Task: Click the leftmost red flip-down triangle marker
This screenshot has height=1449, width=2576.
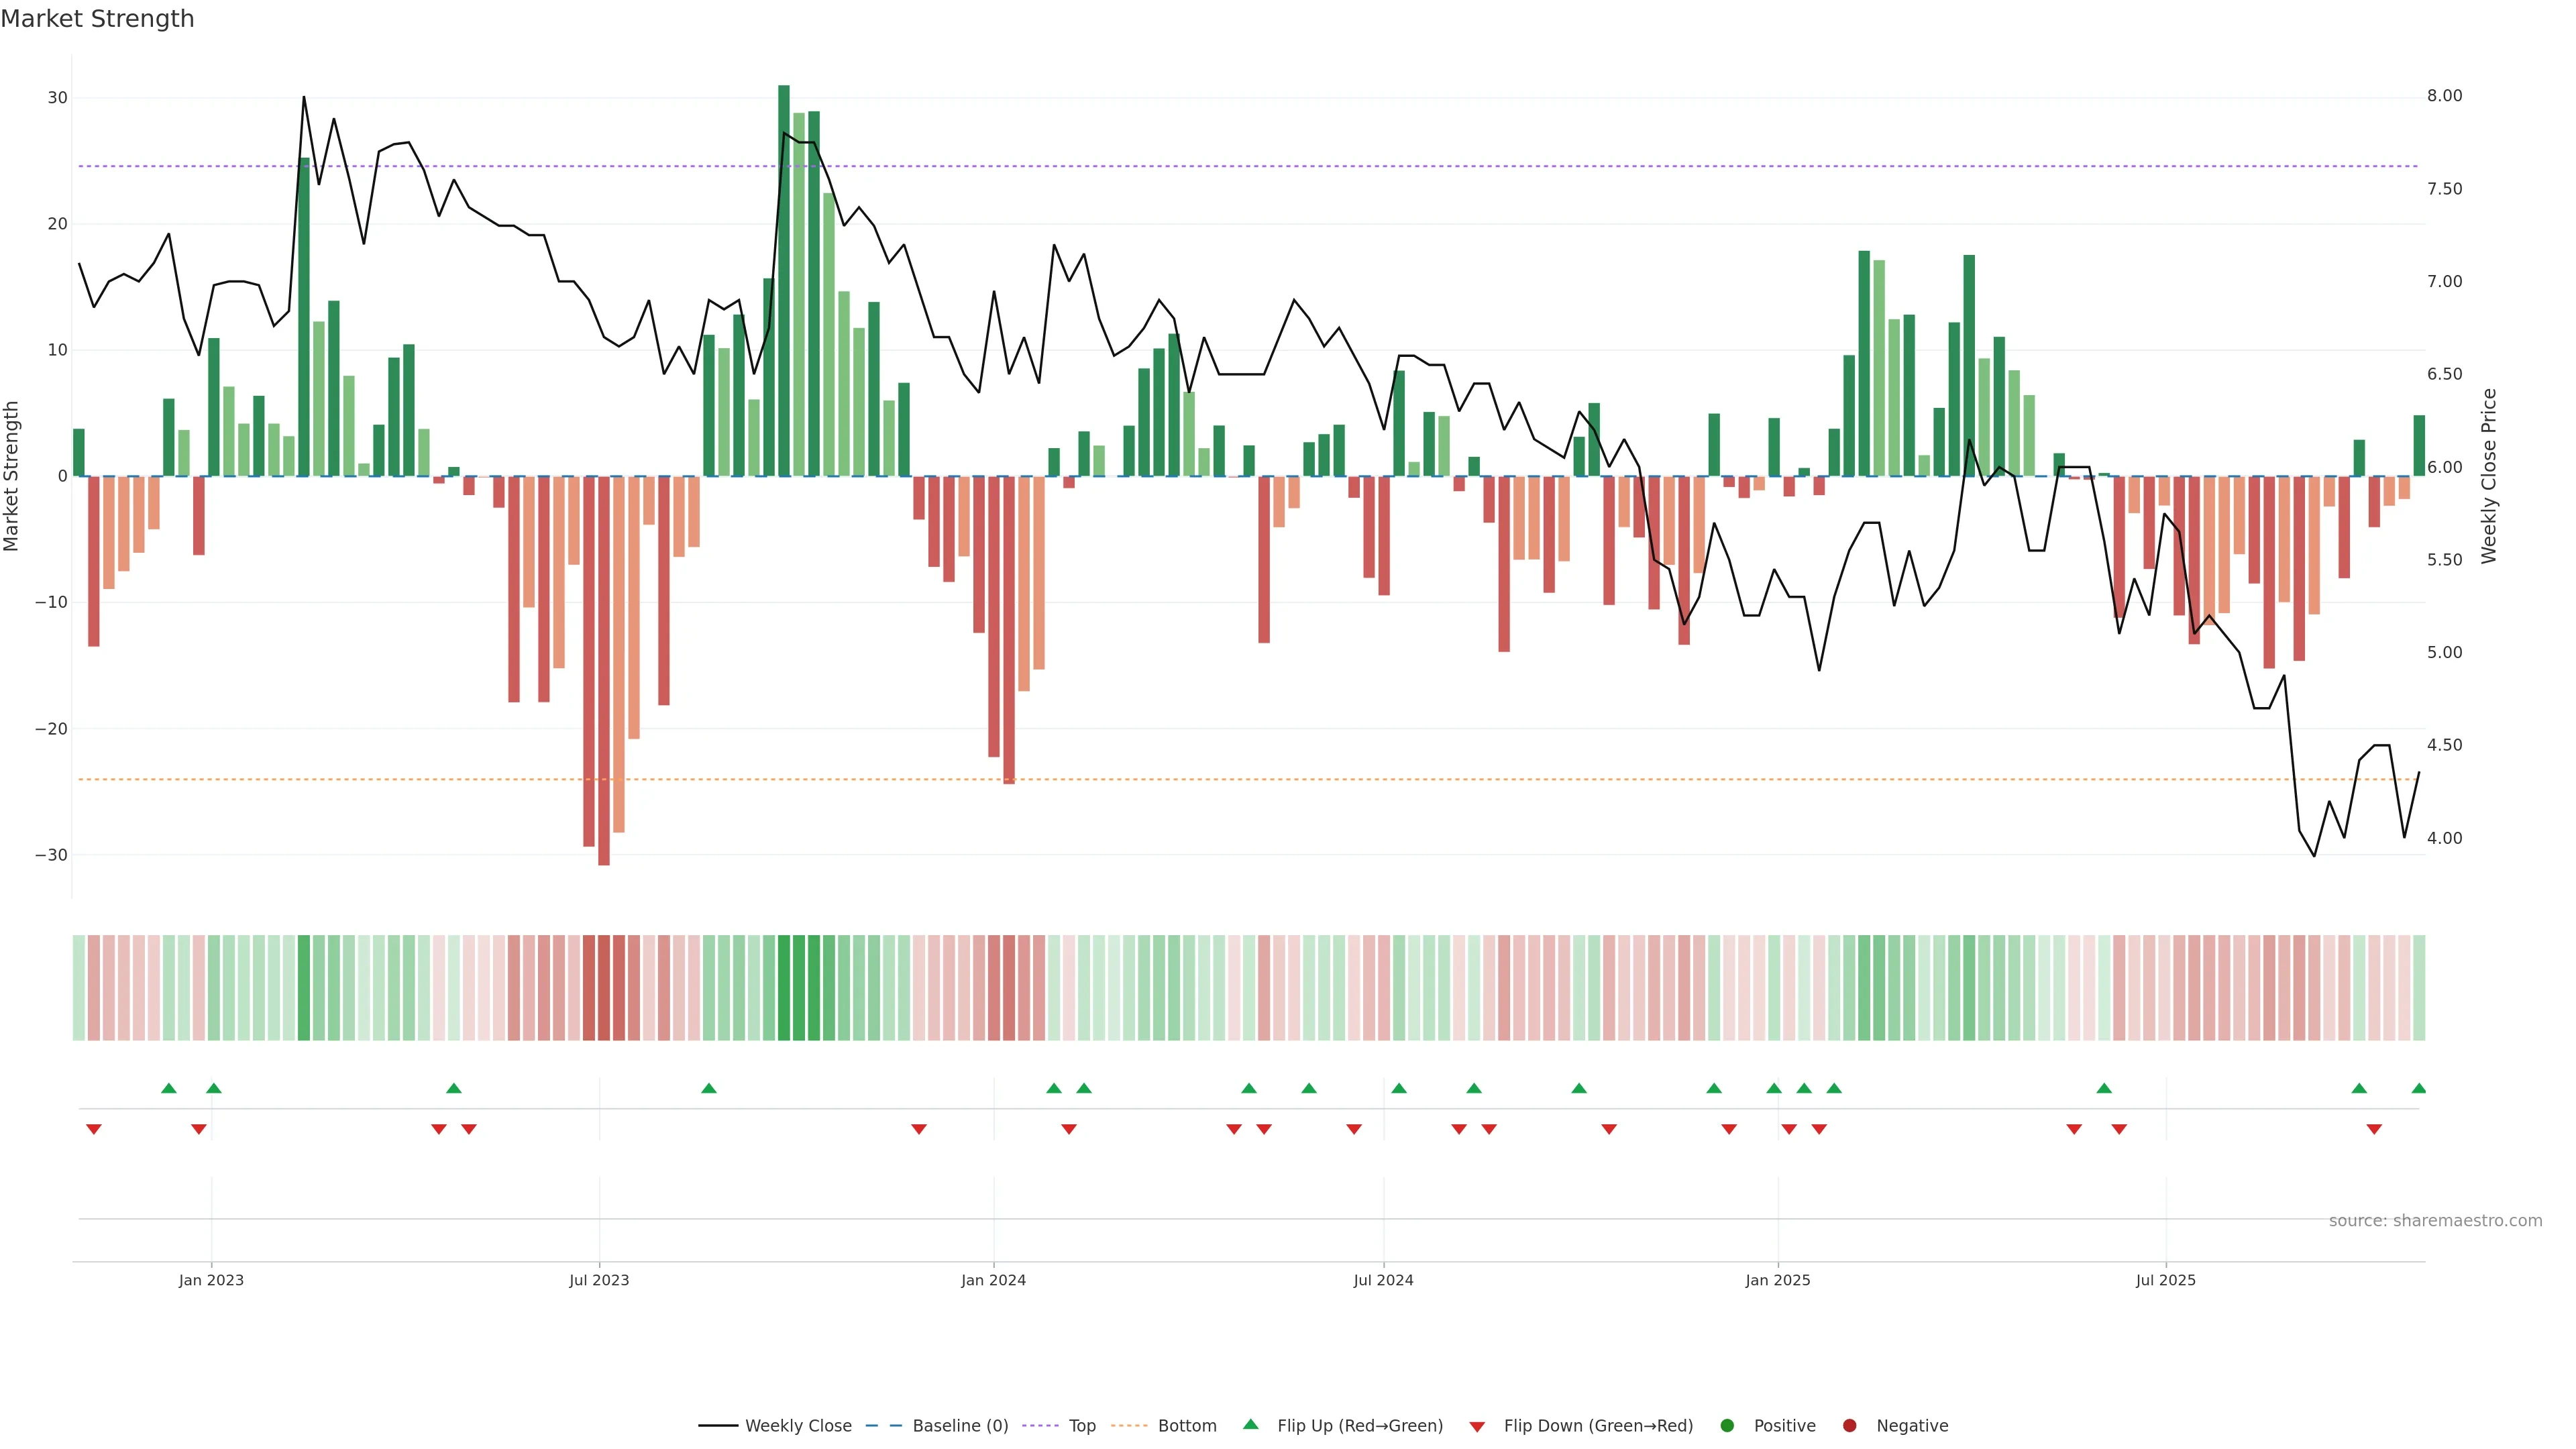Action: pyautogui.click(x=94, y=1129)
